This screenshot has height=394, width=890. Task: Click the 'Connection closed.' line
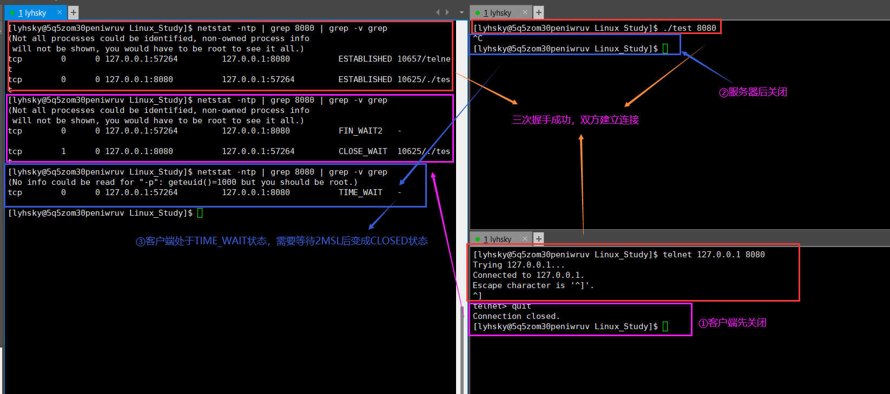[516, 316]
